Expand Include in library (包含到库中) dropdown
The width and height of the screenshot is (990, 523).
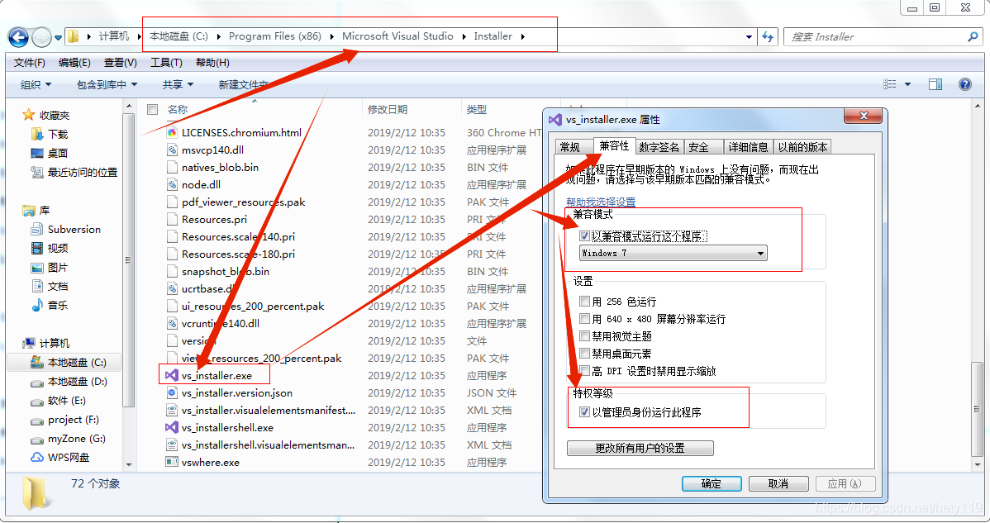[107, 84]
